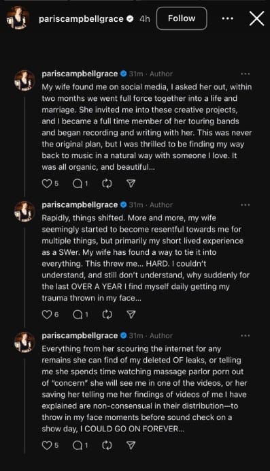The width and height of the screenshot is (270, 471).
Task: Open comments on 'Rapidly, things shifted' post
Action: pos(78,314)
